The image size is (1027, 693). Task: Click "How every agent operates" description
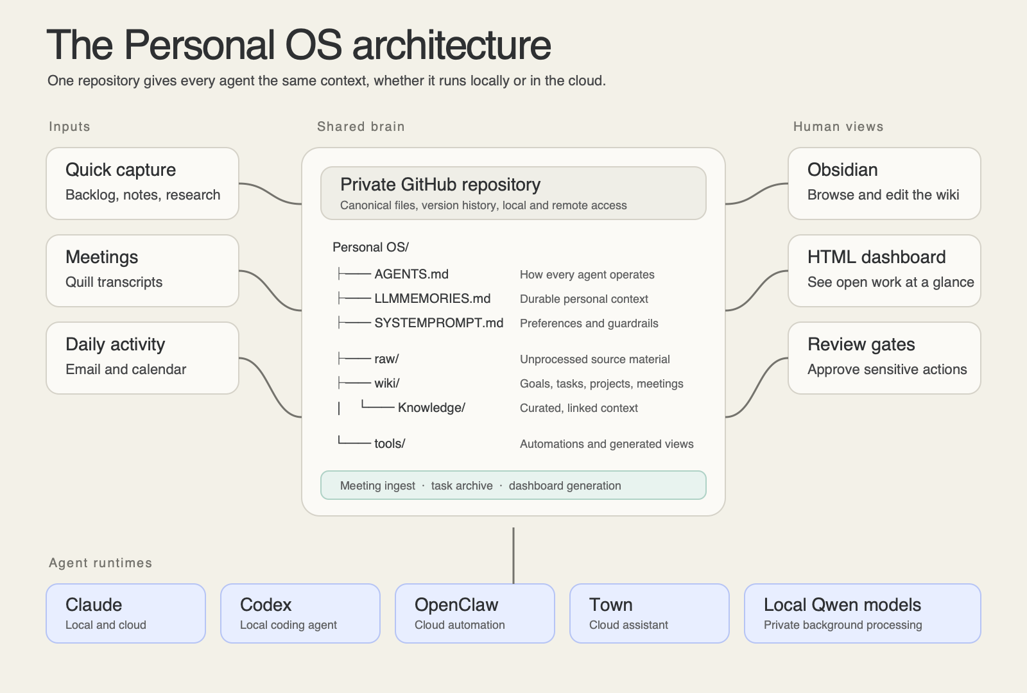[x=587, y=275]
